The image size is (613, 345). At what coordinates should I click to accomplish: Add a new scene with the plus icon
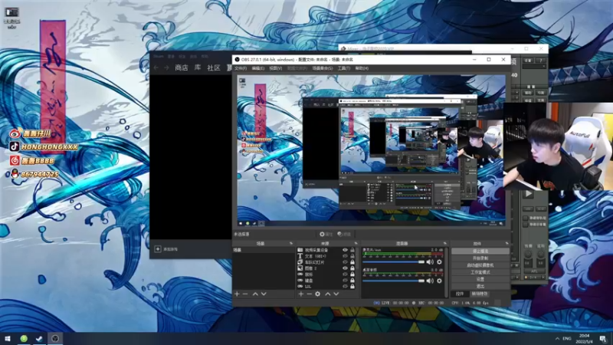click(237, 294)
